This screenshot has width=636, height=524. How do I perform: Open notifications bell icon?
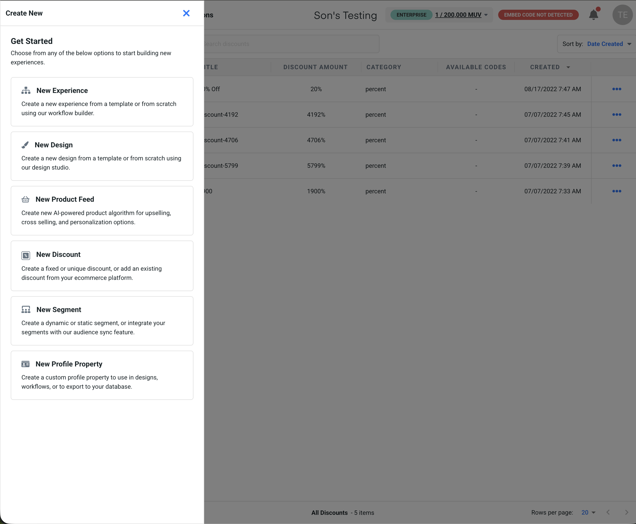click(x=593, y=15)
